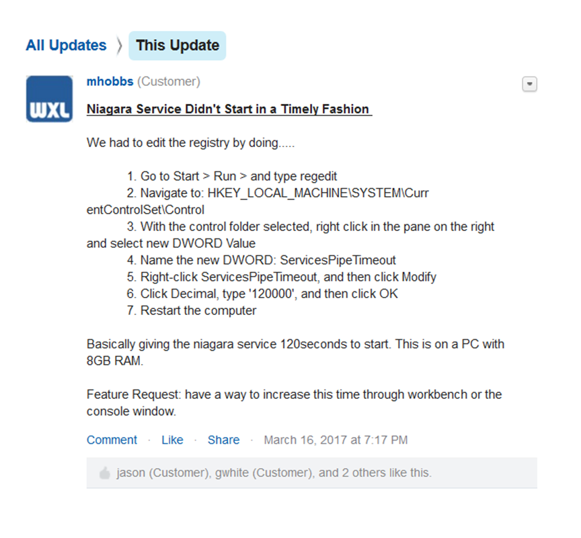Click the Feature Request paragraph
This screenshot has width=581, height=538.
pos(294,402)
